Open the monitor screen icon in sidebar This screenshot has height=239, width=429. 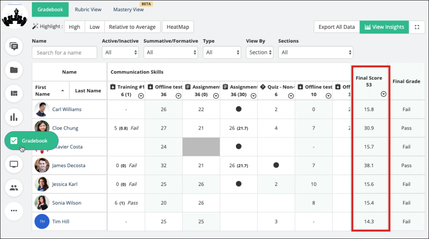point(14,164)
